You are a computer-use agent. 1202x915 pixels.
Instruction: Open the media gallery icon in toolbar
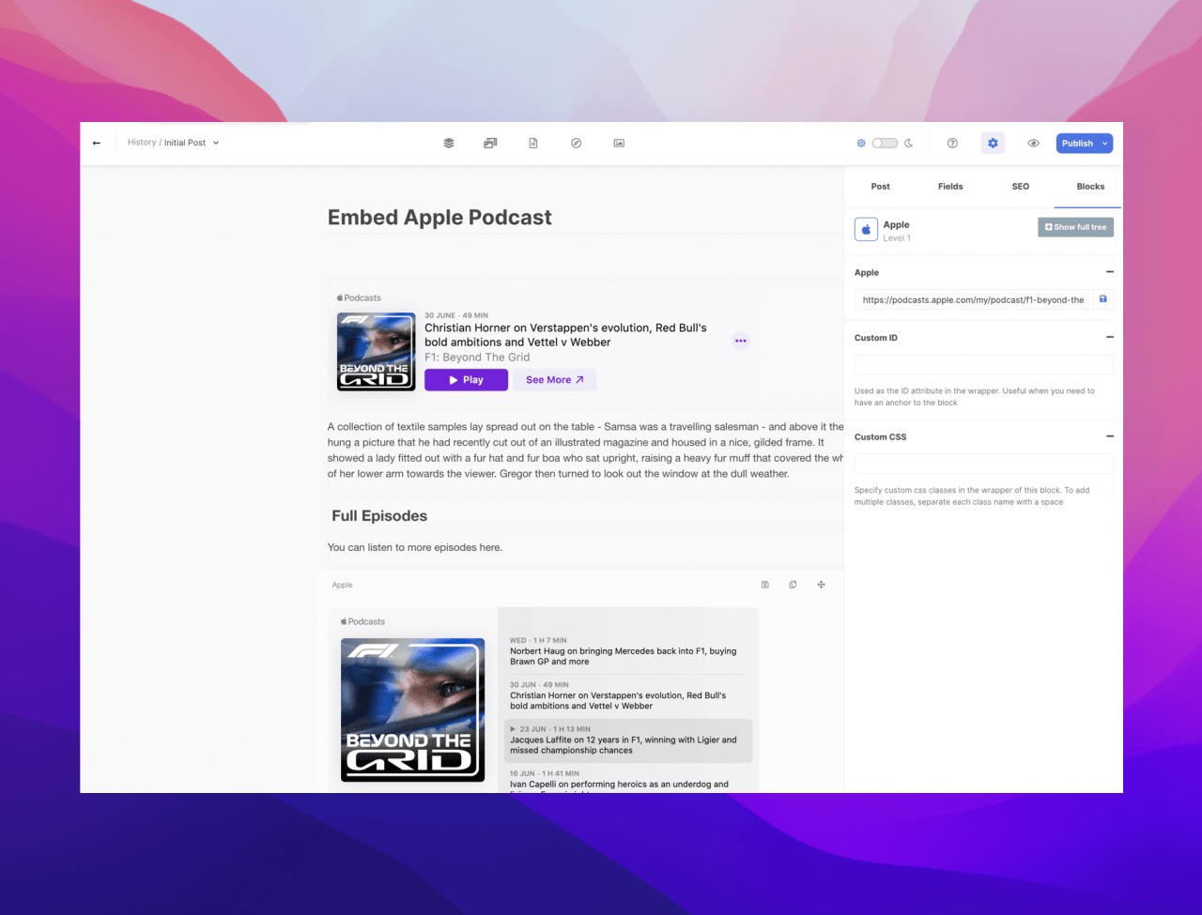[490, 144]
